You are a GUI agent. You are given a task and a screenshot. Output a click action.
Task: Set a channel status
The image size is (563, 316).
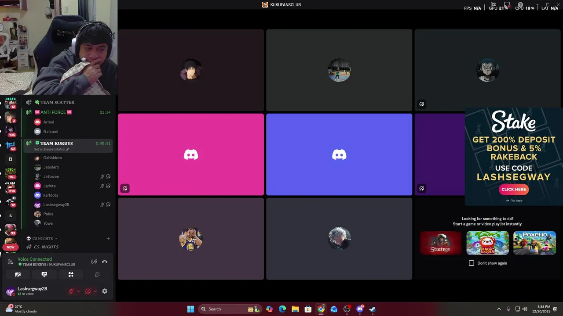coord(51,149)
